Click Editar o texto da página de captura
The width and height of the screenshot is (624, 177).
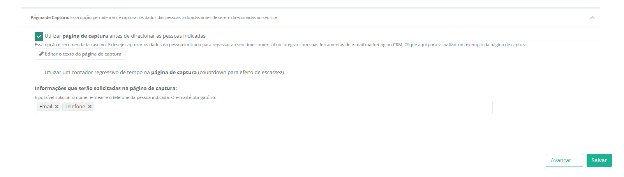[80, 54]
